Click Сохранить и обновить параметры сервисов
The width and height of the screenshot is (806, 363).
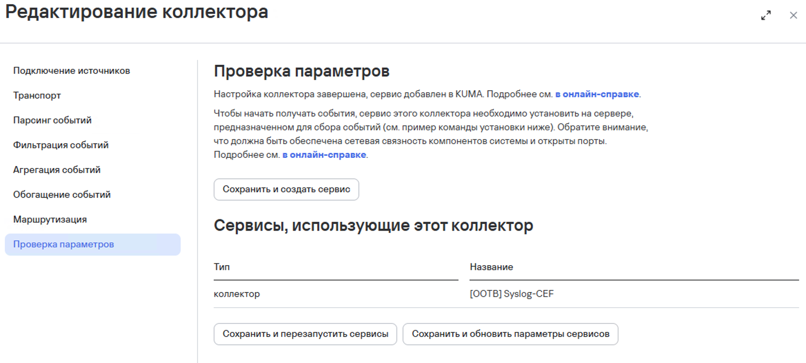tap(510, 334)
